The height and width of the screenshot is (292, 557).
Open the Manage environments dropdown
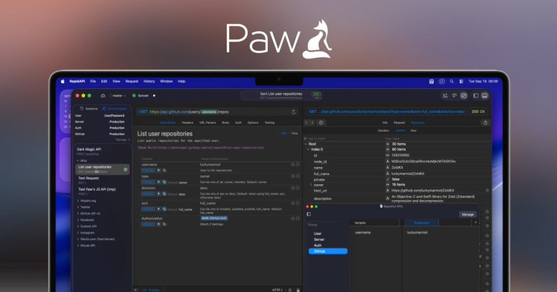click(x=123, y=140)
